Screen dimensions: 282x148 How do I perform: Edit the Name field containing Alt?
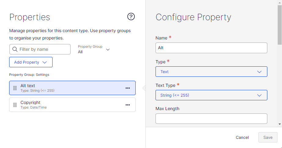(x=211, y=48)
